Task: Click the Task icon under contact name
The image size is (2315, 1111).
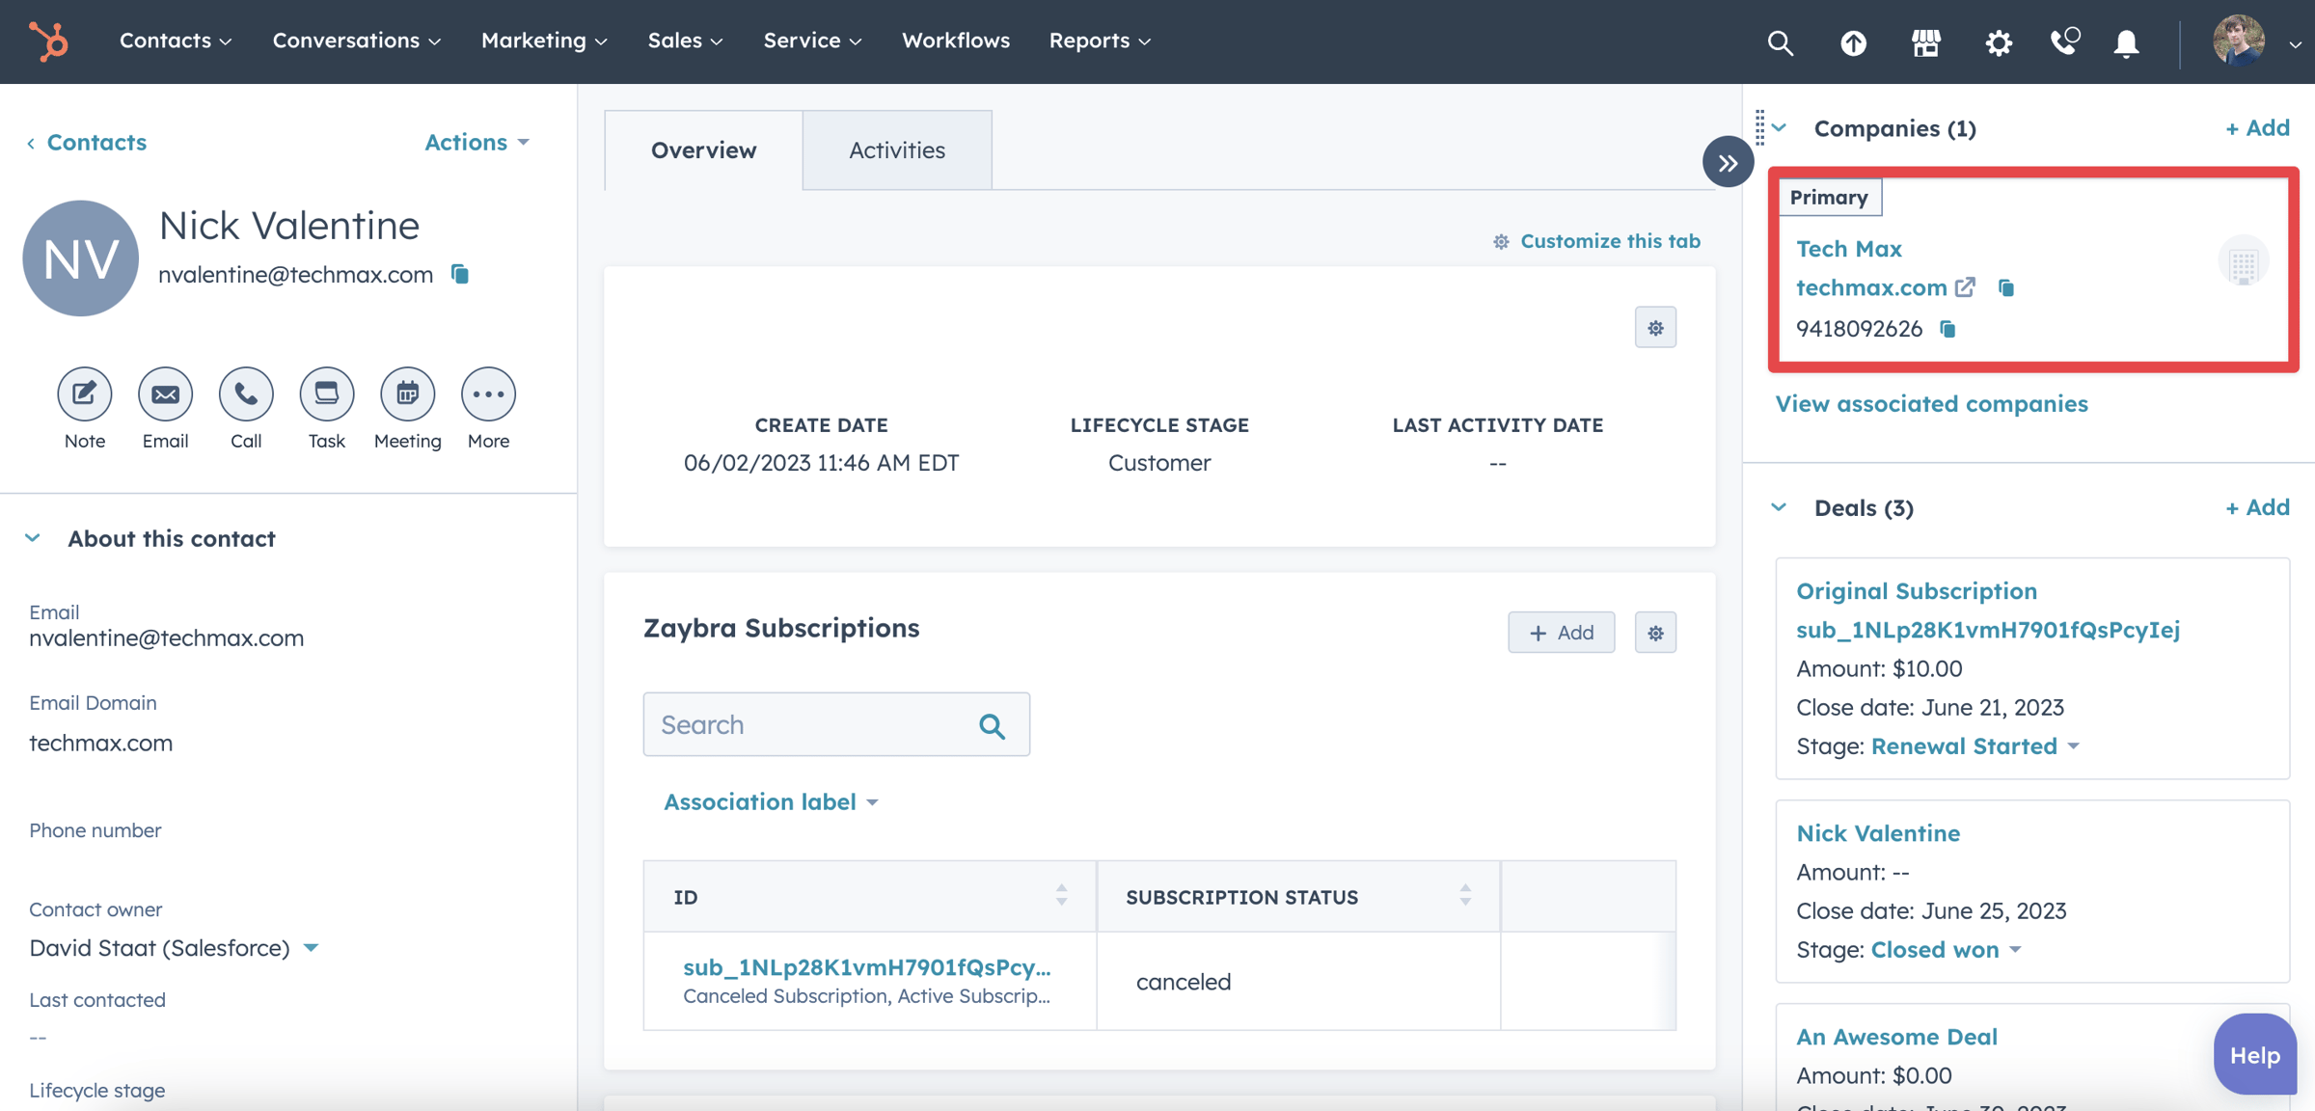Action: pyautogui.click(x=327, y=393)
